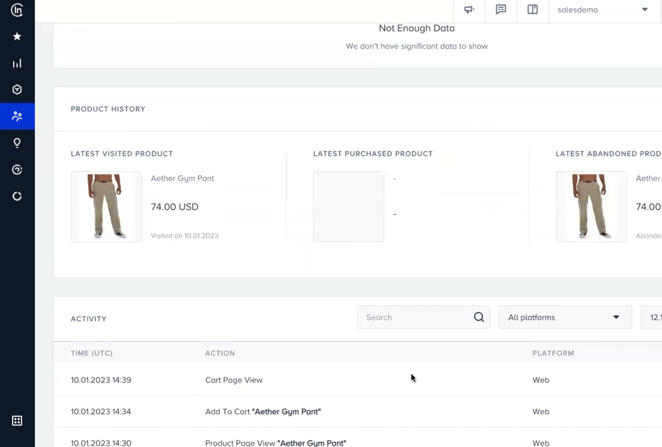This screenshot has height=447, width=662.
Task: Open the lightbulb insights sidebar icon
Action: coord(17,143)
